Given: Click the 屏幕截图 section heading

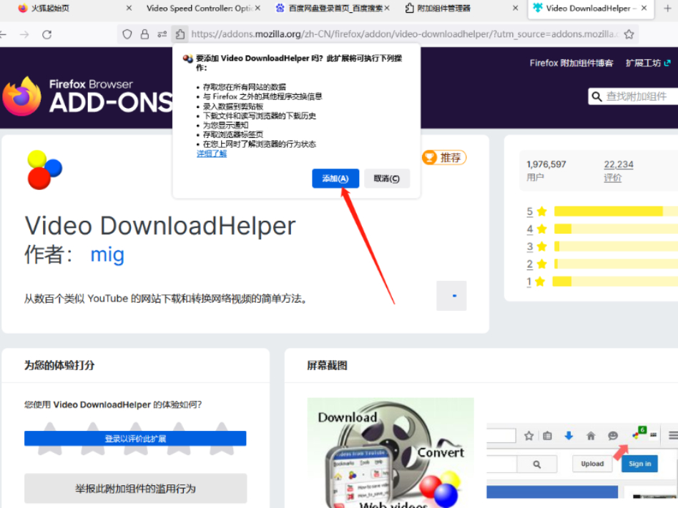Looking at the screenshot, I should point(327,365).
